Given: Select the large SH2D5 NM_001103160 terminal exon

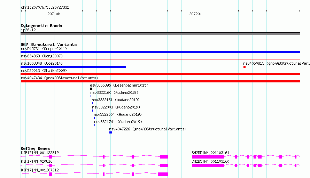Looking at the screenshot, I should click(208, 165).
